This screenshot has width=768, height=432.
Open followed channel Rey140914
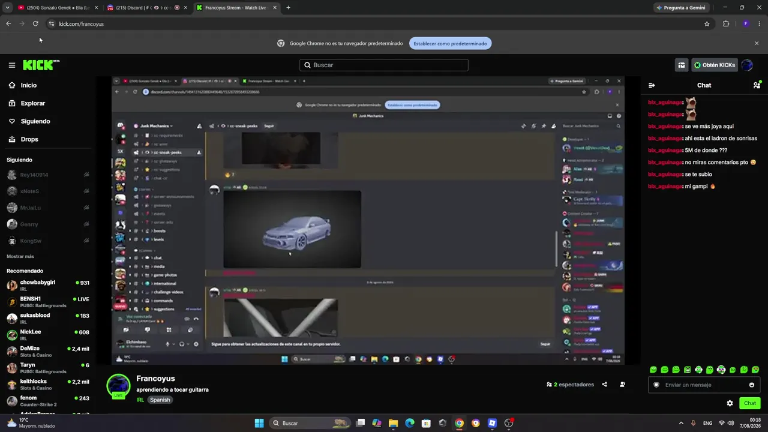click(x=48, y=175)
